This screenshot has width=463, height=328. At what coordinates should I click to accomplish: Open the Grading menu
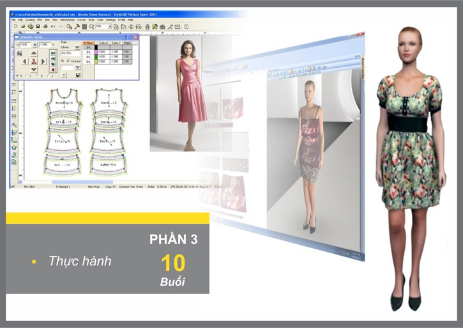30,20
